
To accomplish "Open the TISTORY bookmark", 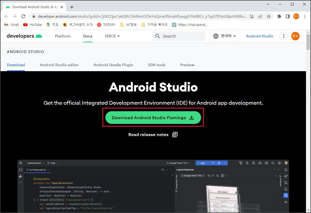I will [x=106, y=25].
